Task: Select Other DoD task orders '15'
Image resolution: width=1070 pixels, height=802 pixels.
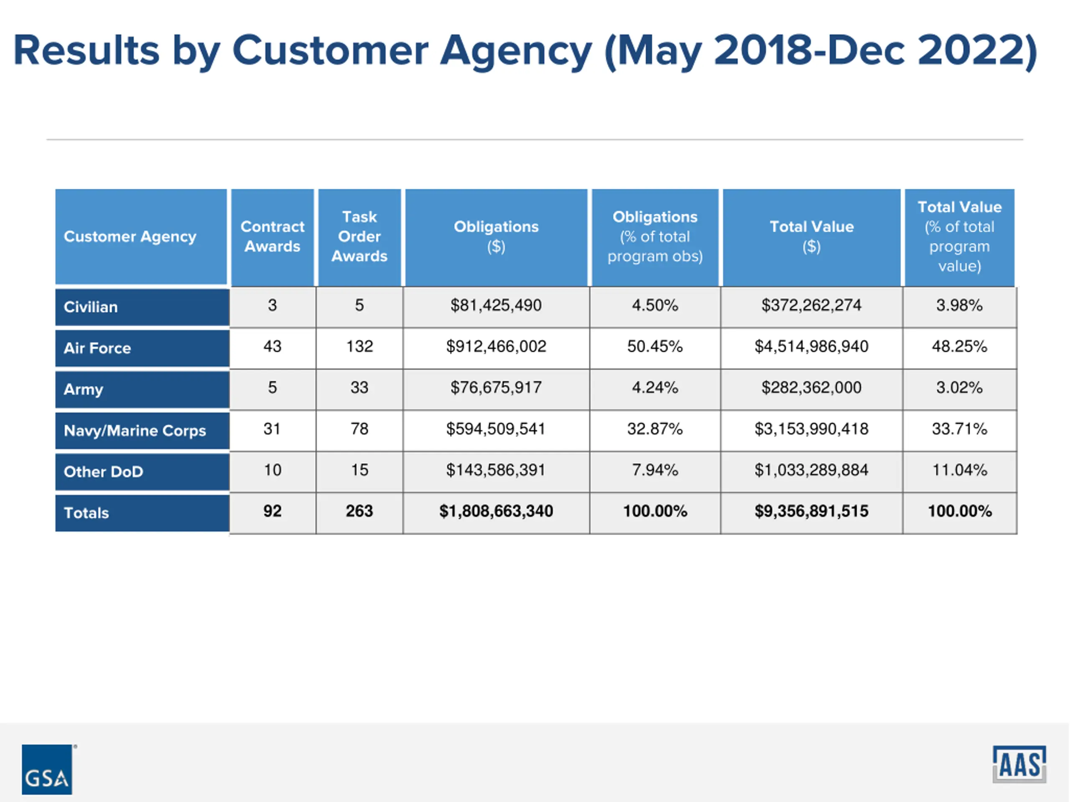Action: point(359,471)
